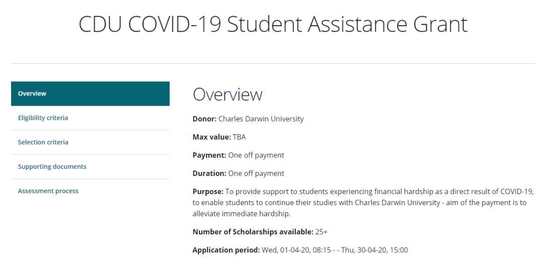Click the Donor label
The height and width of the screenshot is (261, 544).
[205, 119]
